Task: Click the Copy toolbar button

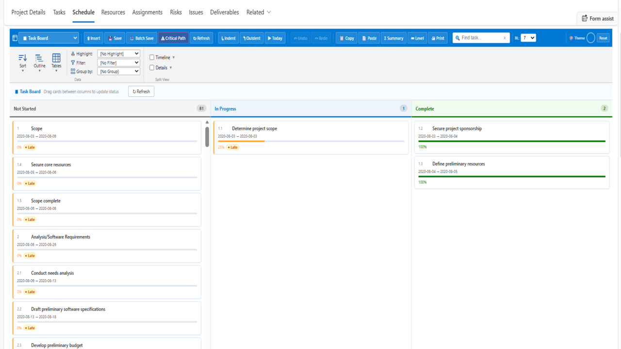Action: coord(347,38)
